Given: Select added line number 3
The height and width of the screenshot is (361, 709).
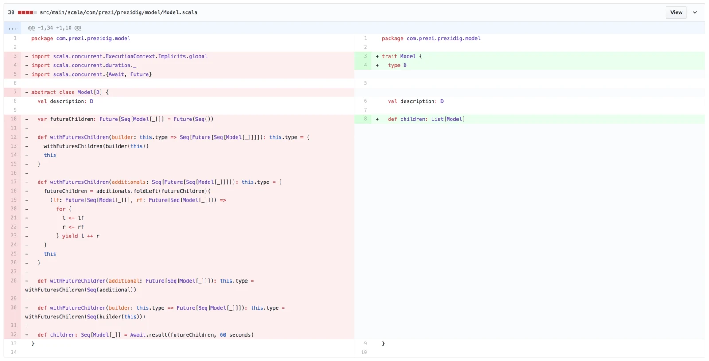Looking at the screenshot, I should point(363,56).
